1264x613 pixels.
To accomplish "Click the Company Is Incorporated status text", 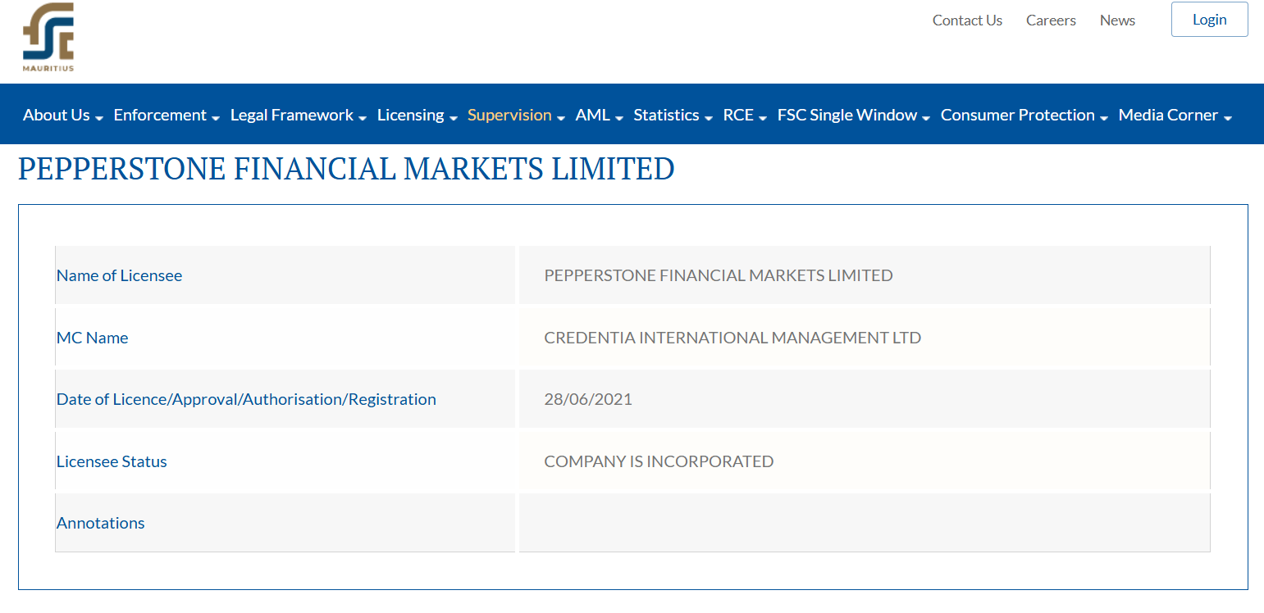I will 659,461.
